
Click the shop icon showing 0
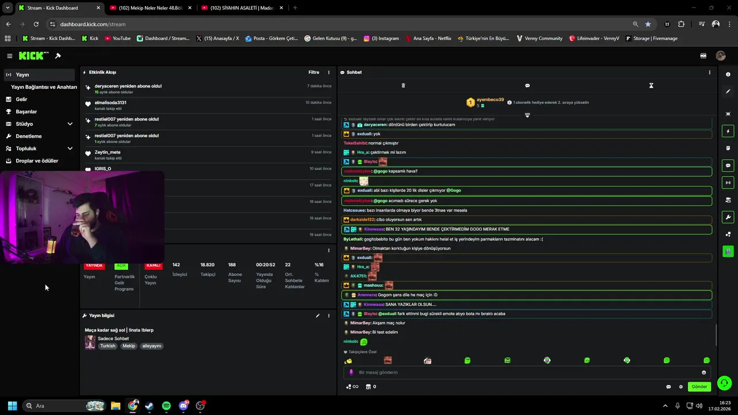pos(371,387)
